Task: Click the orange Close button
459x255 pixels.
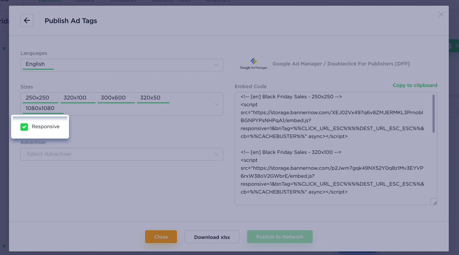Action: click(161, 237)
